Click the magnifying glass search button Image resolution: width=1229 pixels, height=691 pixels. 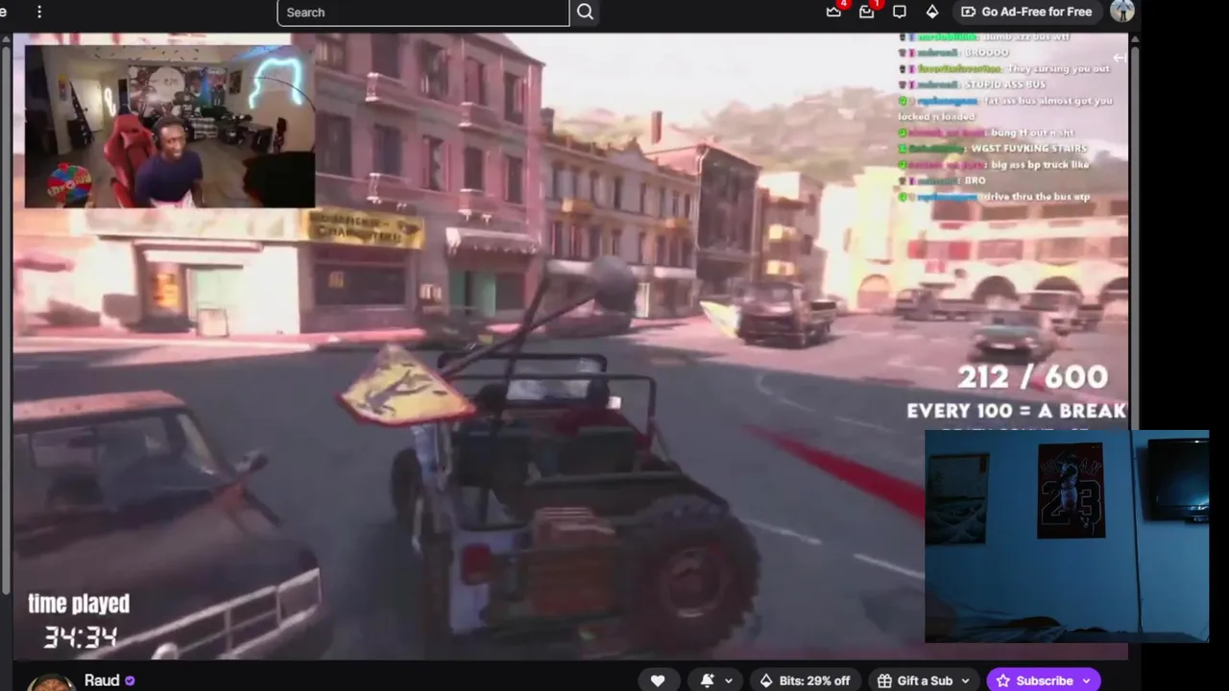point(586,12)
